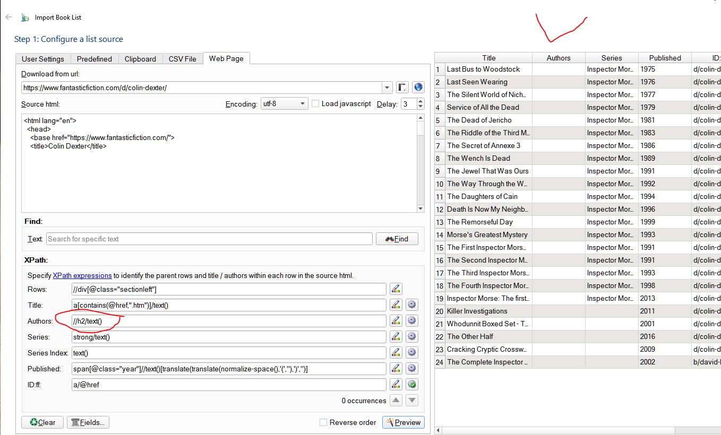Screen dimensions: 721x435
Task: Click the Find button
Action: pyautogui.click(x=397, y=239)
